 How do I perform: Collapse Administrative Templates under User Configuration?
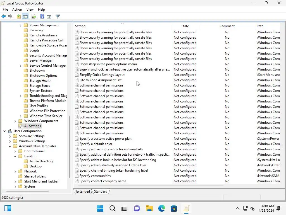[x=10, y=146]
